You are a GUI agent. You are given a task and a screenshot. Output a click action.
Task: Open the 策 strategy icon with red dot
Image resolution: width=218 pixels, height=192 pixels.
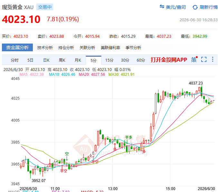coord(194,59)
